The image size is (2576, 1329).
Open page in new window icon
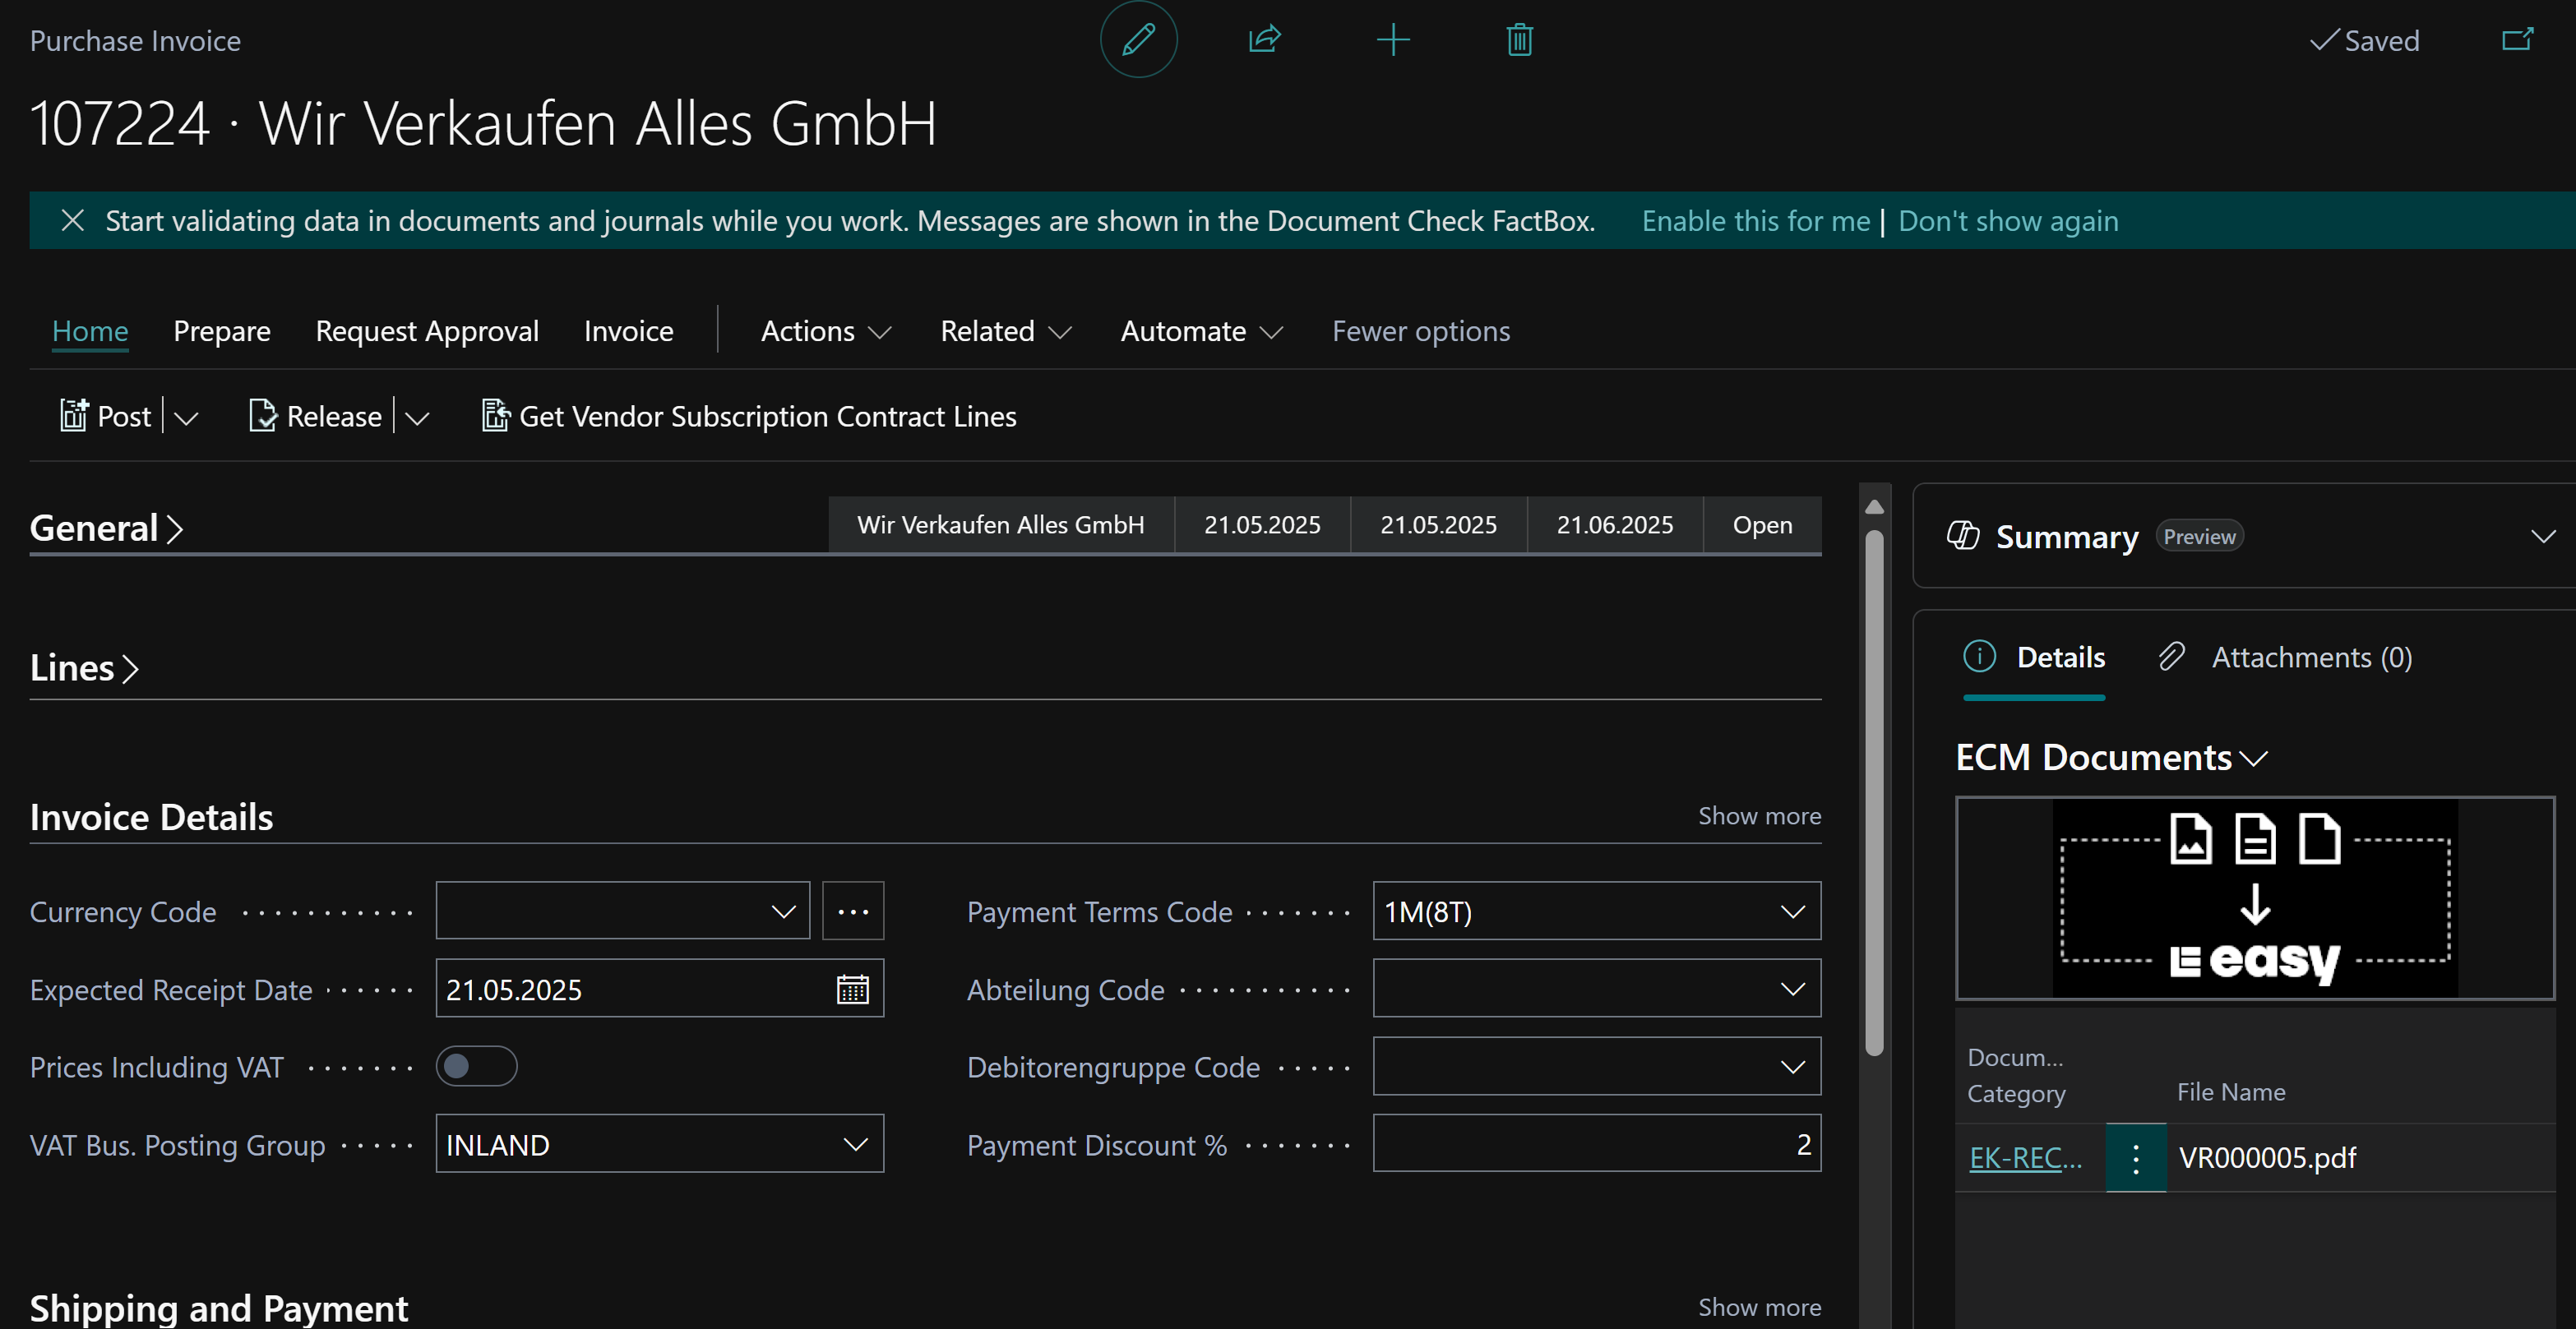[x=2517, y=40]
